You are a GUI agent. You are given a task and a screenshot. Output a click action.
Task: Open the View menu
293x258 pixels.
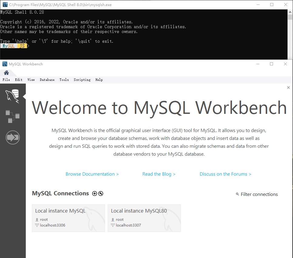pyautogui.click(x=31, y=80)
